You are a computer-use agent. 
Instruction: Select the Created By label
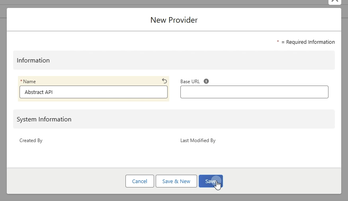pos(31,141)
